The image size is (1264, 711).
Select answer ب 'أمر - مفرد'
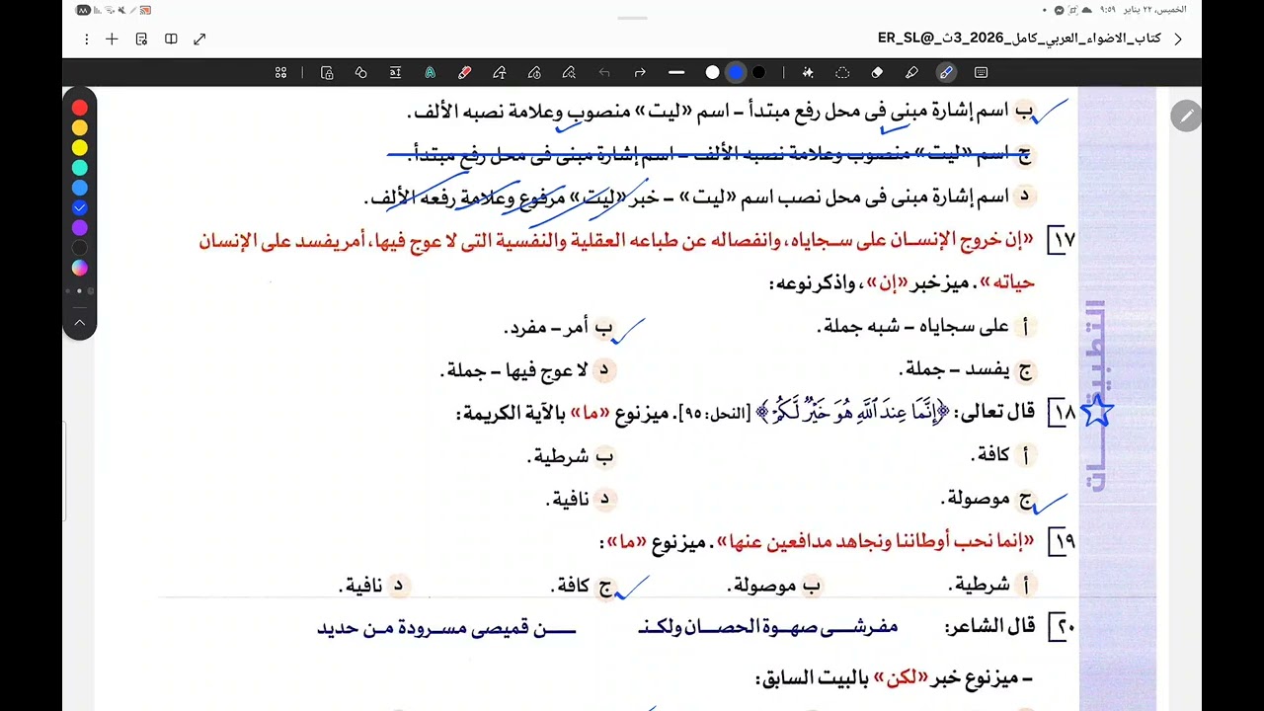click(560, 327)
